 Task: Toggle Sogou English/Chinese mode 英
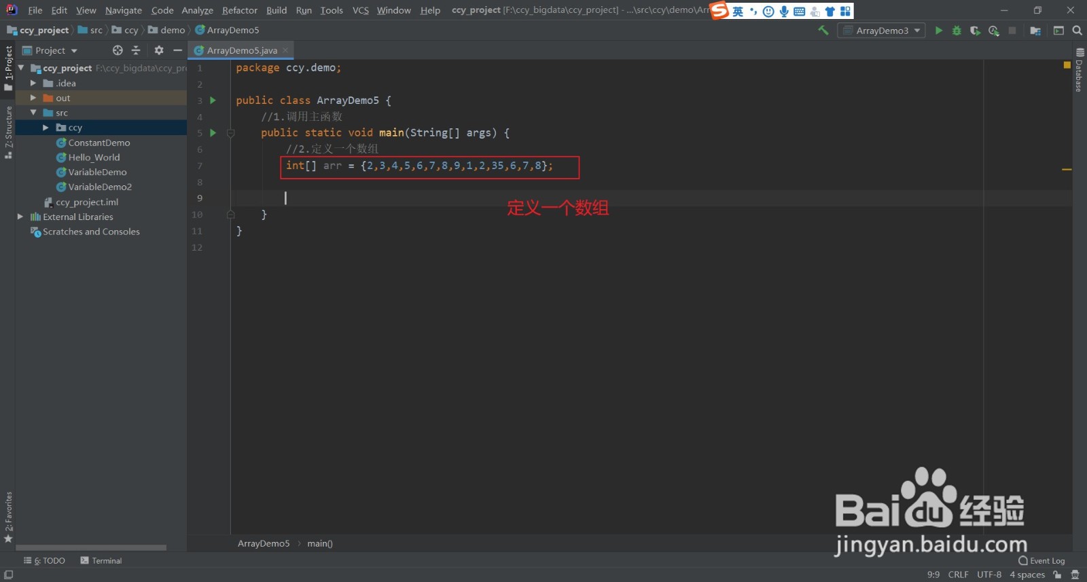coord(738,12)
